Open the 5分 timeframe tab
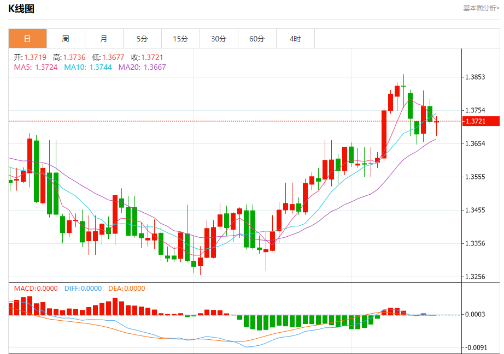Viewport: 504px width, 354px height. click(142, 39)
